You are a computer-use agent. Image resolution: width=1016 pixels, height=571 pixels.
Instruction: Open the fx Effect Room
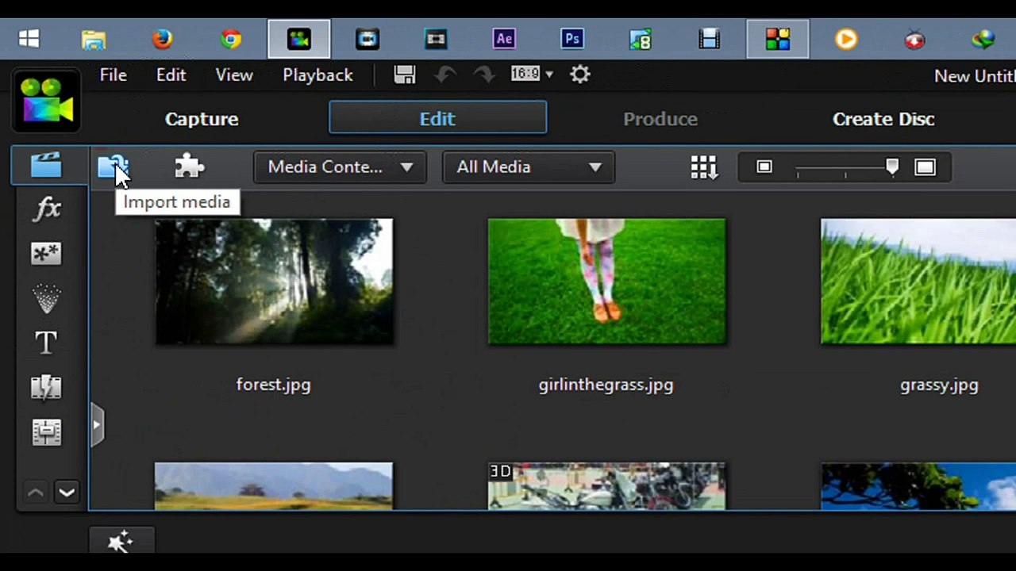click(47, 209)
